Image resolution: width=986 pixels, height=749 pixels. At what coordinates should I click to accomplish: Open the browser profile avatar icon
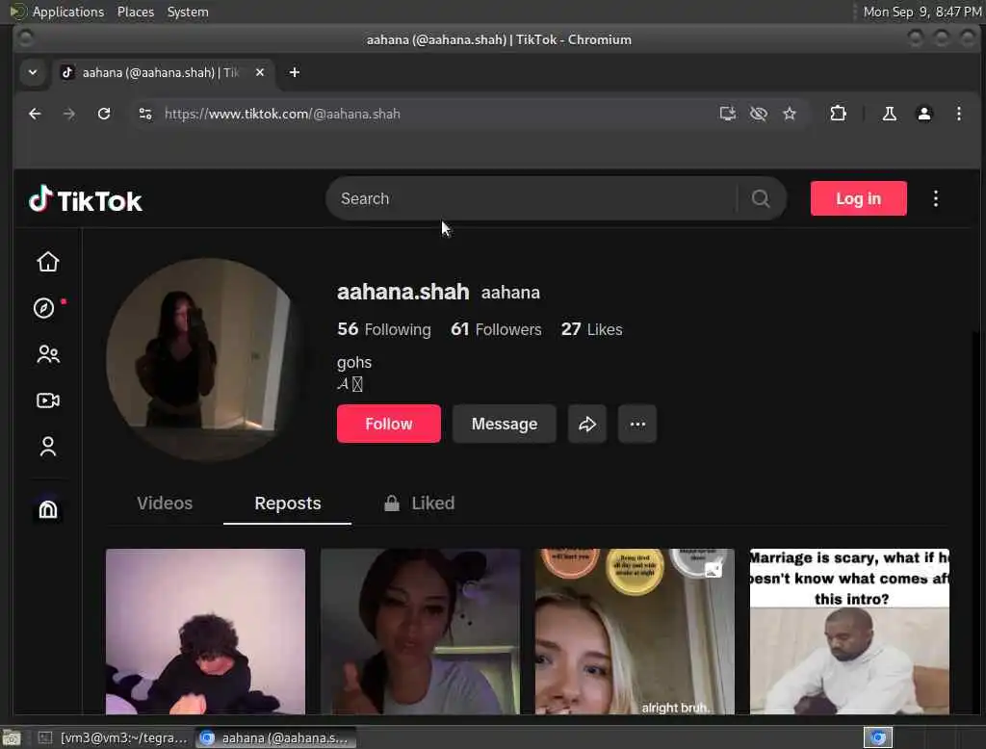tap(923, 114)
